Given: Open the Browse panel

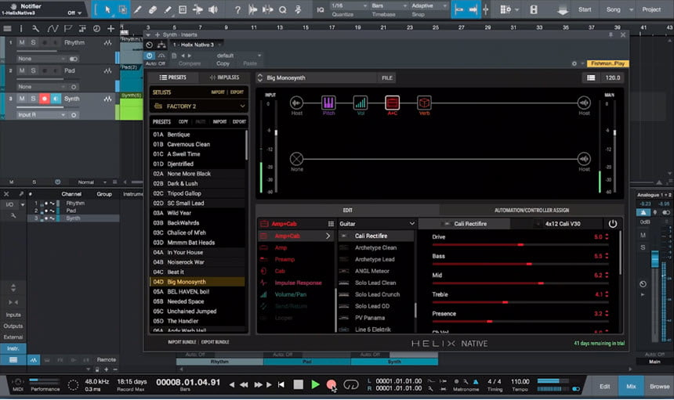Looking at the screenshot, I should [659, 386].
